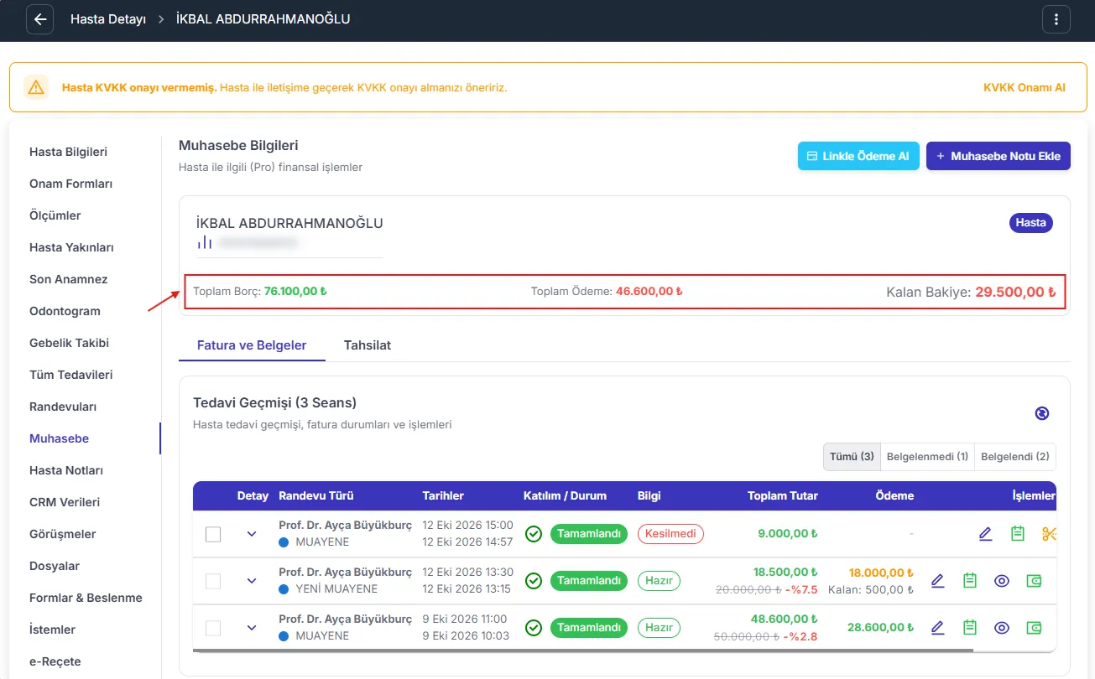1095x679 pixels.
Task: Click the Linkle Ödeme Al button
Action: click(858, 156)
